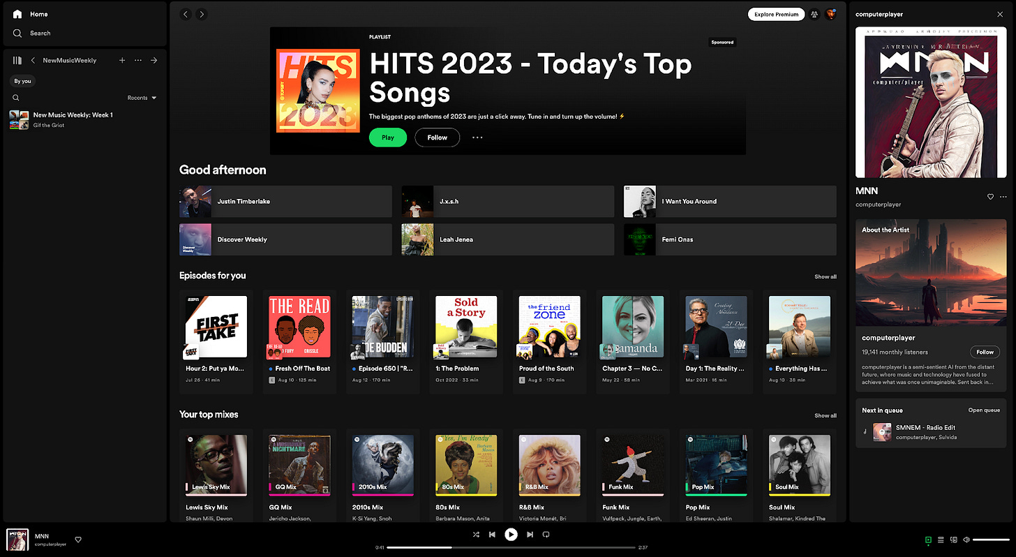Open NewMusicWeekly folder more options
Screen dimensions: 1016x557
pyautogui.click(x=138, y=61)
